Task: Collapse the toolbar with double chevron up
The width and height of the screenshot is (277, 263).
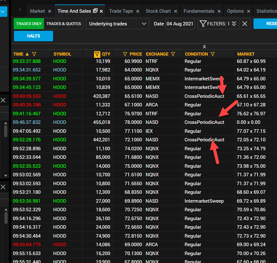Action: coord(204,47)
